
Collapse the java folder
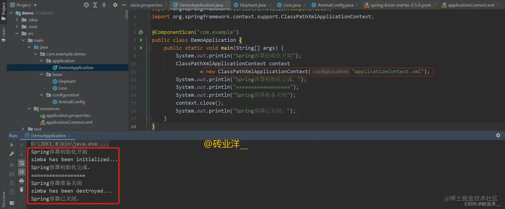tap(29, 47)
